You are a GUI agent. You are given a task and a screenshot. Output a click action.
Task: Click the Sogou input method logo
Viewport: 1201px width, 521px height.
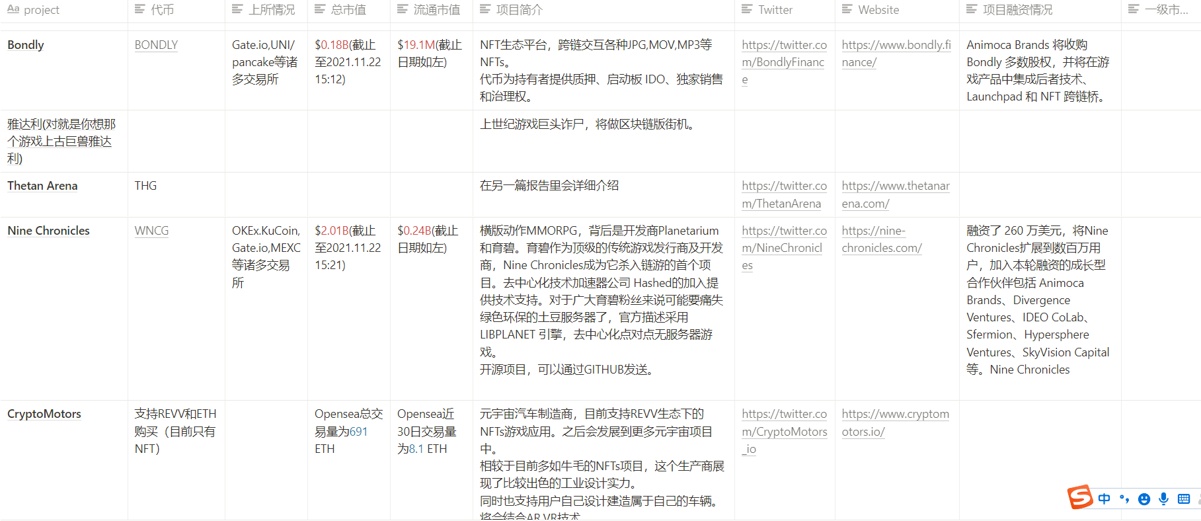(1080, 497)
